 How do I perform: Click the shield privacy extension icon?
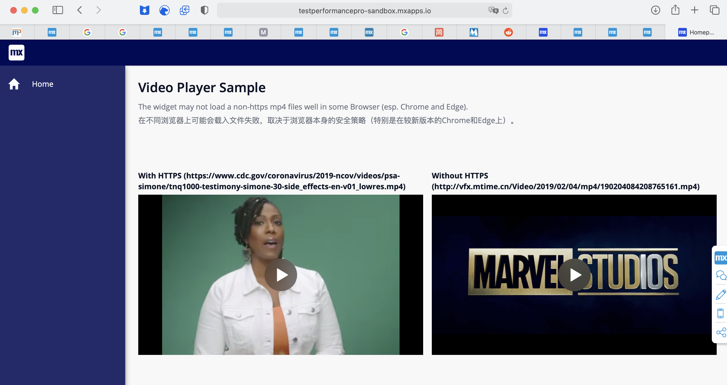[204, 10]
